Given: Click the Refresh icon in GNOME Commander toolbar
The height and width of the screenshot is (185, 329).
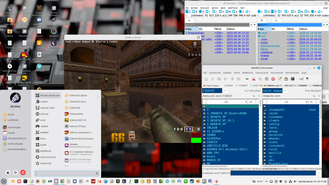Looking at the screenshot, I should [x=206, y=79].
